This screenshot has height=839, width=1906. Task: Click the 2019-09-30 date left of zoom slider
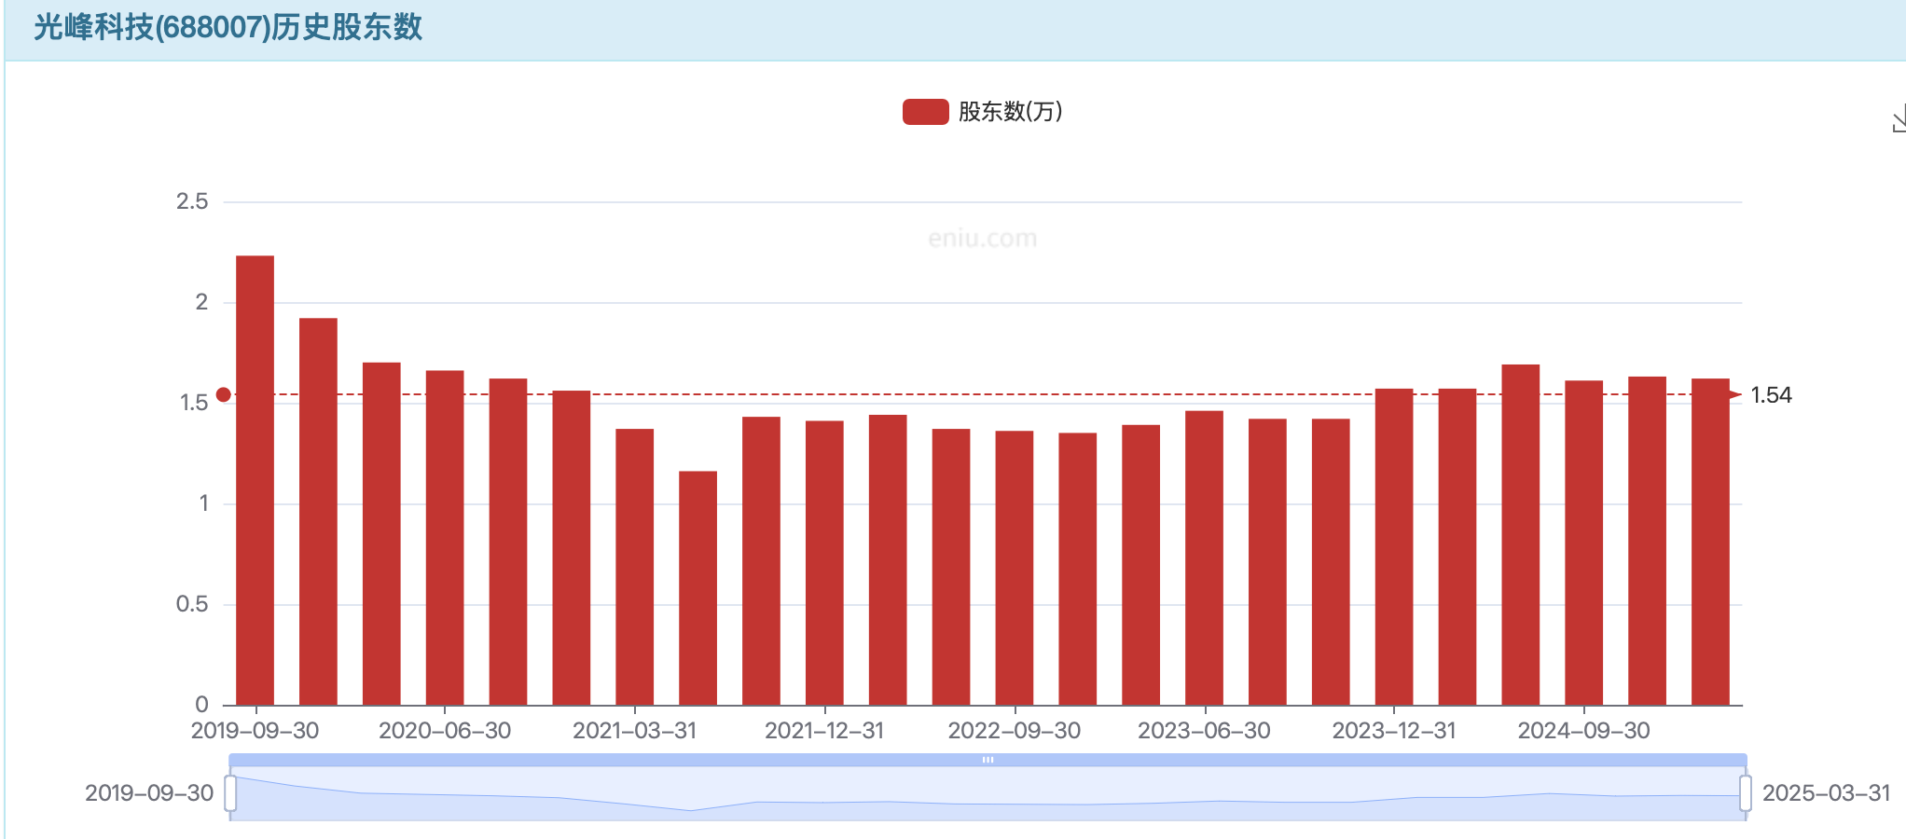[x=149, y=793]
